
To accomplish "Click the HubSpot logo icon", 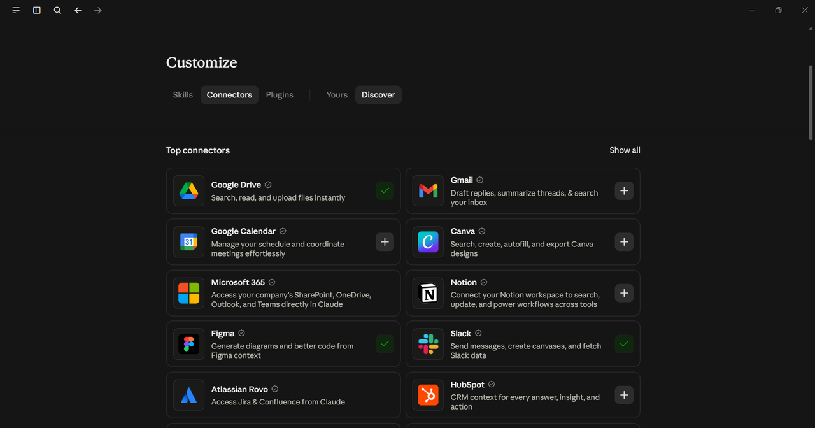I will pos(428,395).
